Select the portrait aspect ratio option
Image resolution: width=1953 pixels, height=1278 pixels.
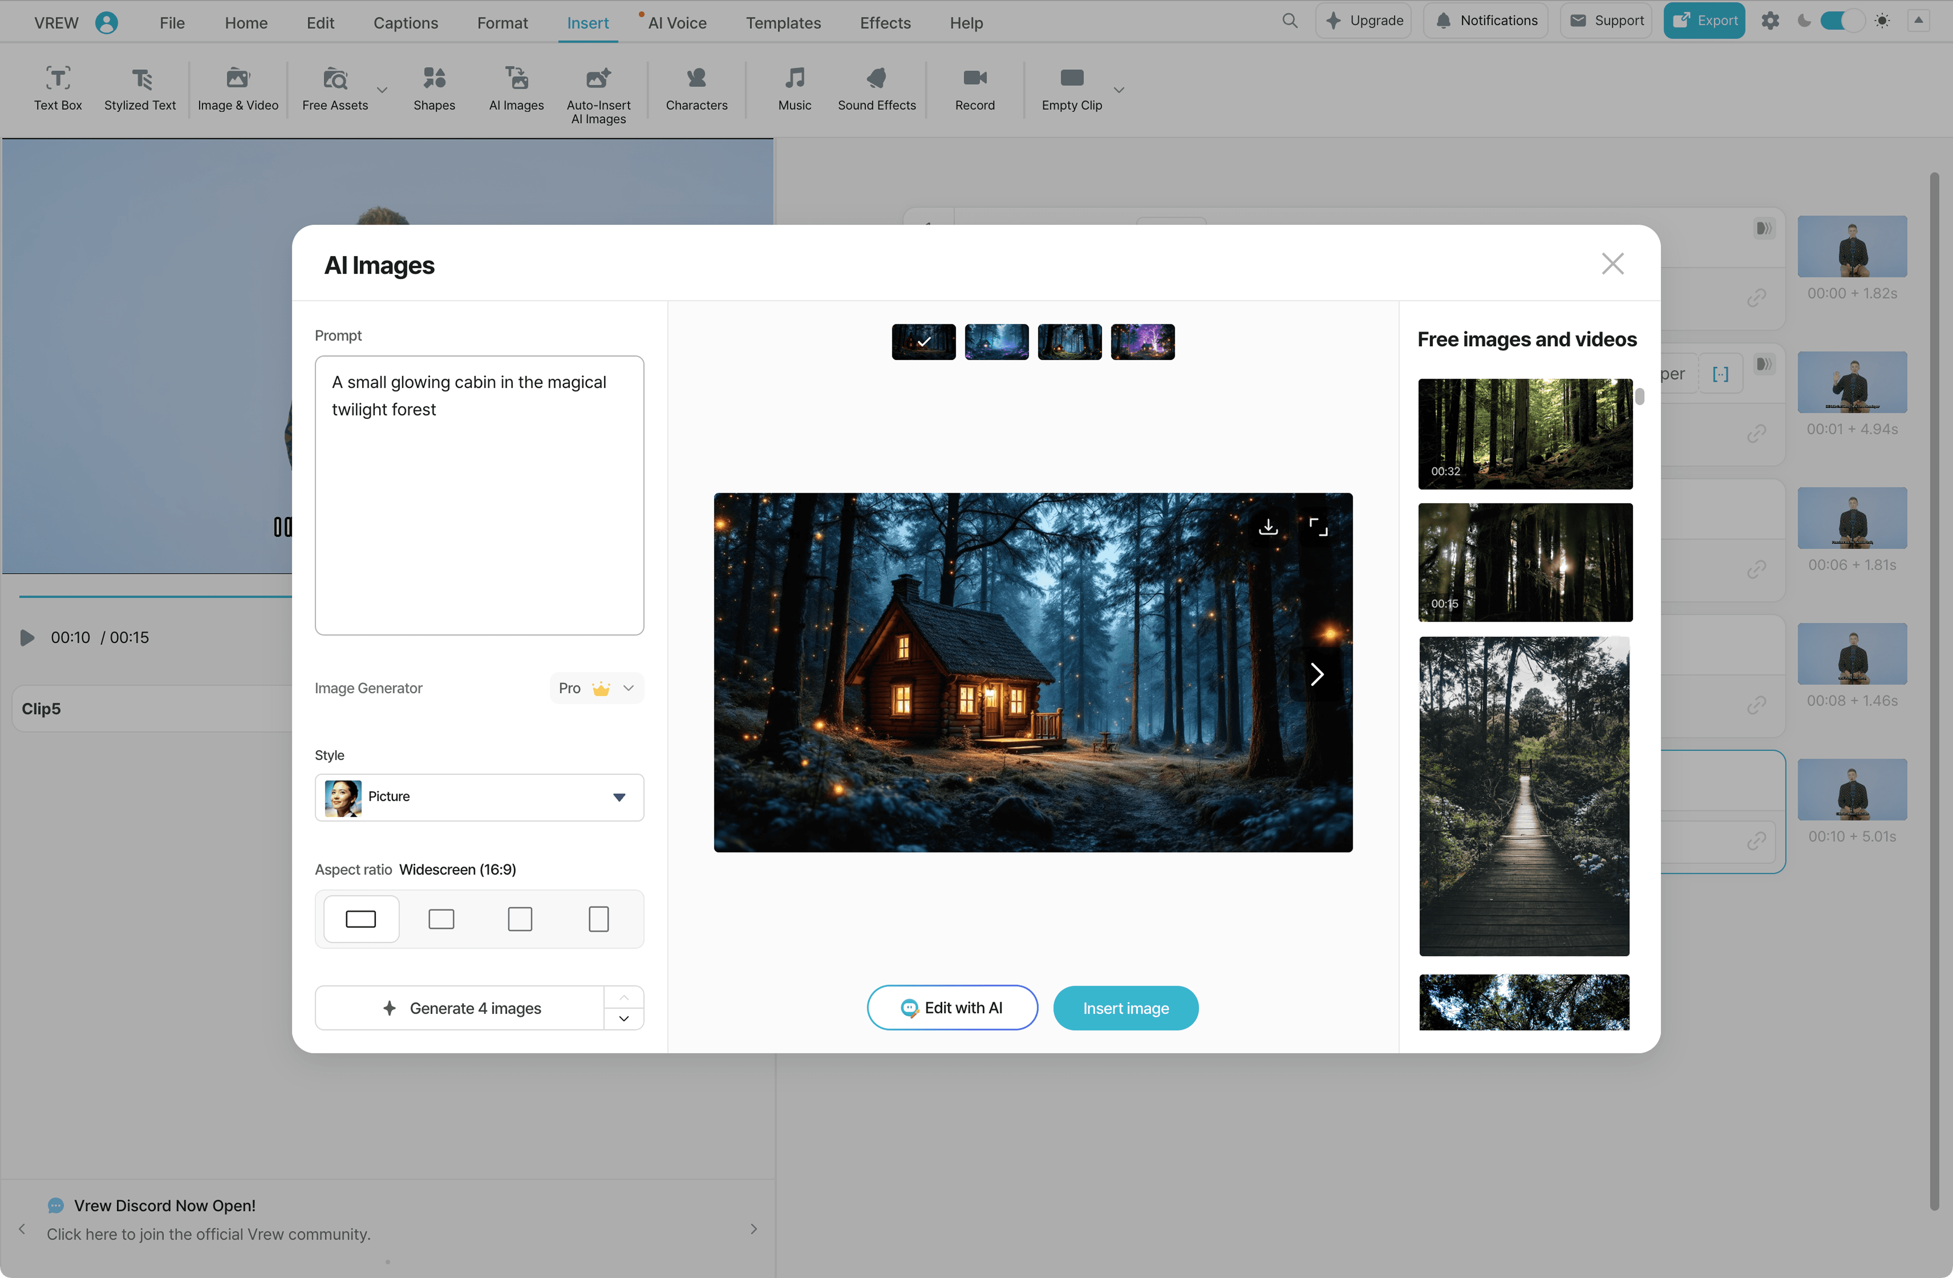[x=598, y=919]
